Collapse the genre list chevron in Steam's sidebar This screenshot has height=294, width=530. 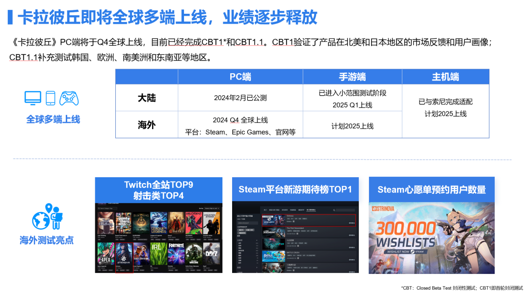click(257, 240)
